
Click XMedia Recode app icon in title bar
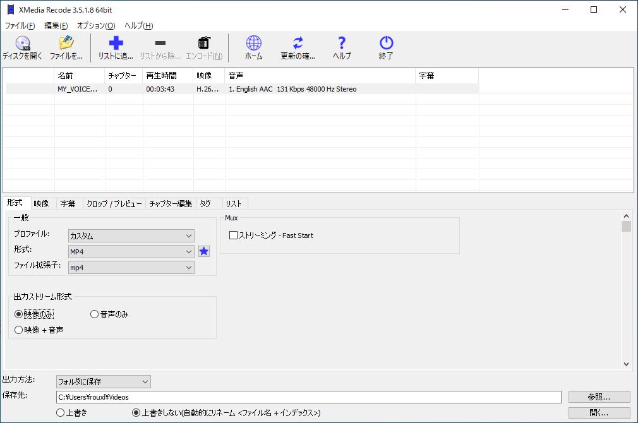pyautogui.click(x=11, y=9)
